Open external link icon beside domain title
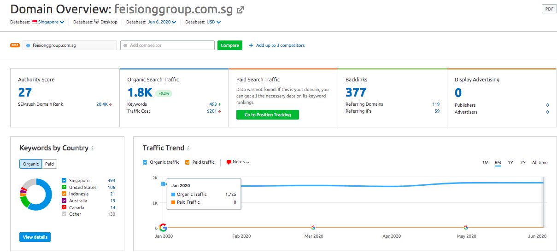This screenshot has width=557, height=252. pos(240,10)
